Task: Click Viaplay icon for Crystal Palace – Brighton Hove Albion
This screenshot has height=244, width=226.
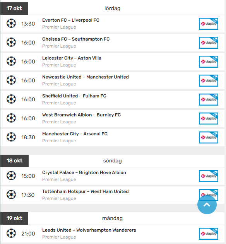Action: [x=209, y=176]
